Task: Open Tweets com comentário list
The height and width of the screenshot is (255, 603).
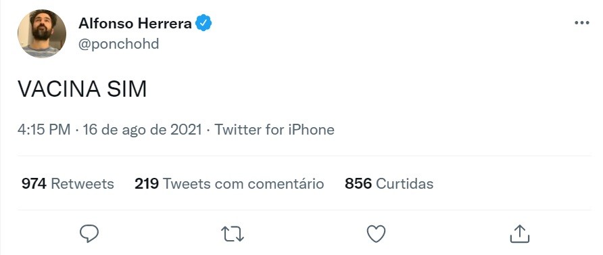Action: point(229,183)
